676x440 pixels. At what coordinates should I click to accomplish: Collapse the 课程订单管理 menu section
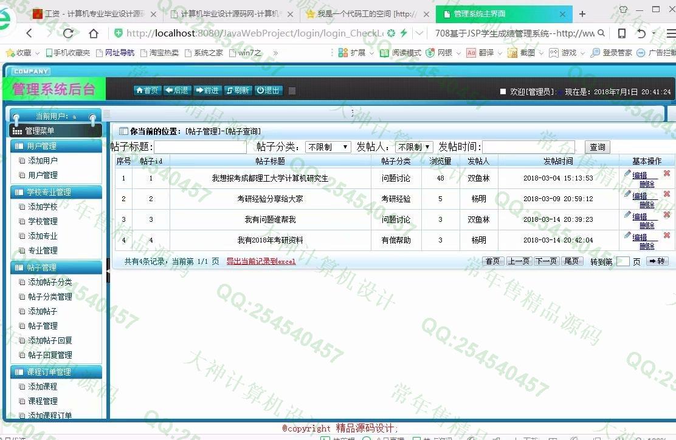point(56,372)
